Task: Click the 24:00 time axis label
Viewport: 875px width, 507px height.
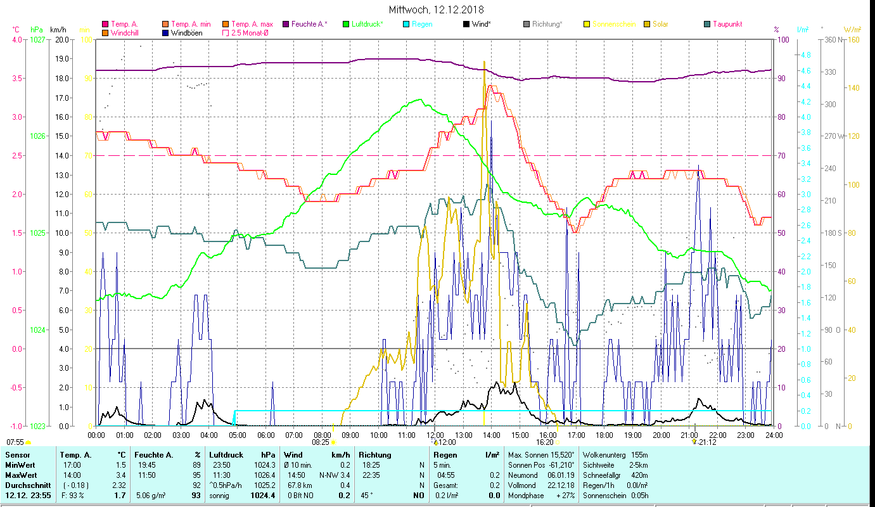Action: point(774,435)
